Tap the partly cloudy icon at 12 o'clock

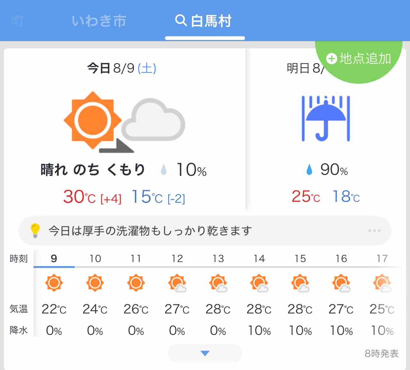(177, 283)
